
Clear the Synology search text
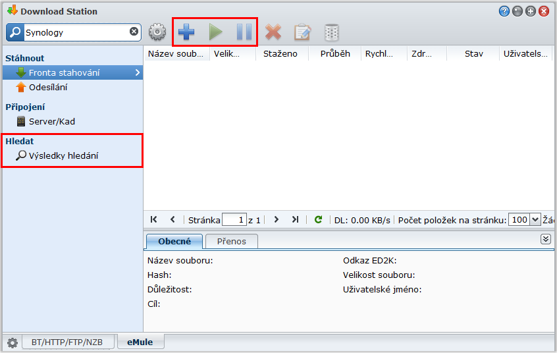click(134, 32)
